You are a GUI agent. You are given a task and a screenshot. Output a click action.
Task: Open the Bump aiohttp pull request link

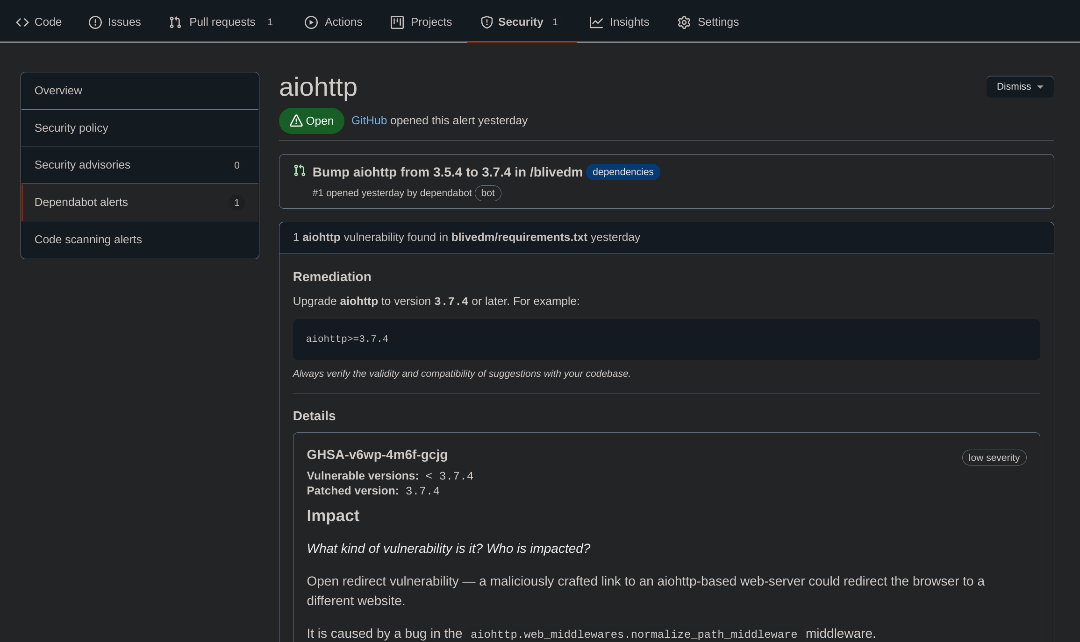click(447, 172)
